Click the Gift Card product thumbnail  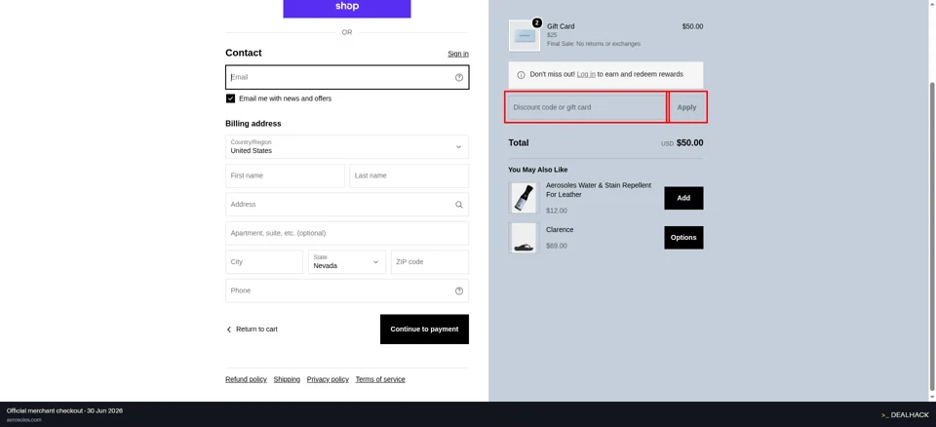525,36
